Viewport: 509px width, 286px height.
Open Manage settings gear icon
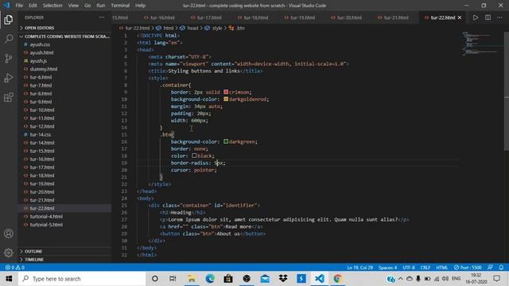pyautogui.click(x=9, y=253)
